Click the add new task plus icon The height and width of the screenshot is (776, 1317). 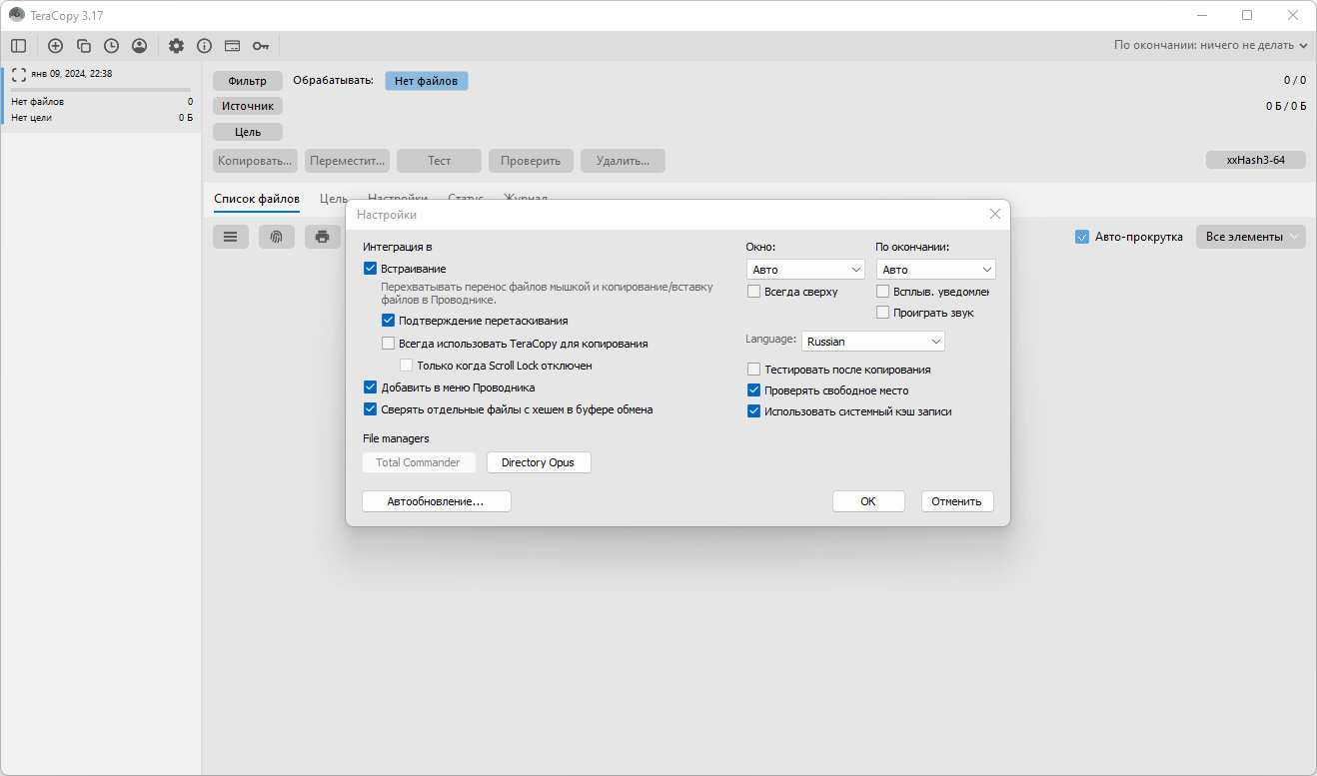(x=56, y=46)
